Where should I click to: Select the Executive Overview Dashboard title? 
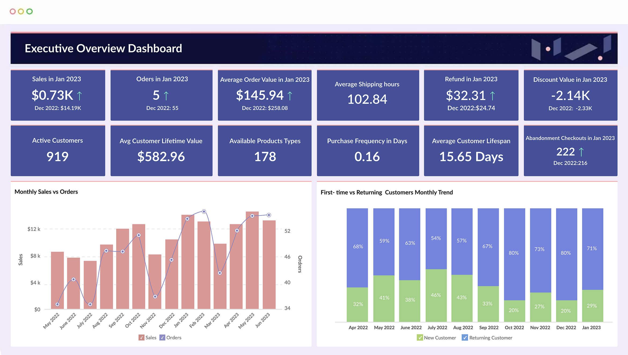pos(103,49)
